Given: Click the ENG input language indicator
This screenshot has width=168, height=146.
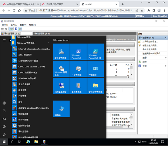Looking at the screenshot, I should 144,142.
